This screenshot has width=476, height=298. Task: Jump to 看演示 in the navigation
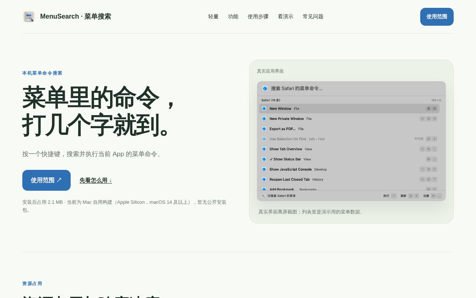[x=286, y=17]
